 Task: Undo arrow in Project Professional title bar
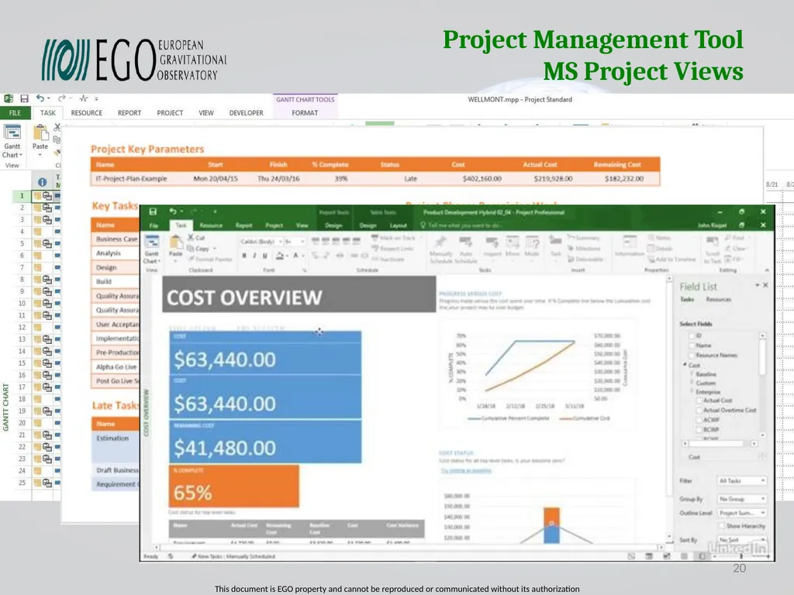click(x=173, y=212)
